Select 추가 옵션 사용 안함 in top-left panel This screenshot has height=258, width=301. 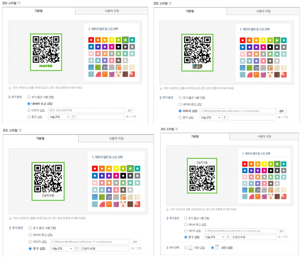tap(29, 97)
